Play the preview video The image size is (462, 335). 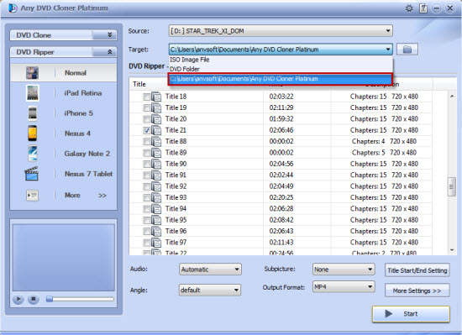(18, 300)
